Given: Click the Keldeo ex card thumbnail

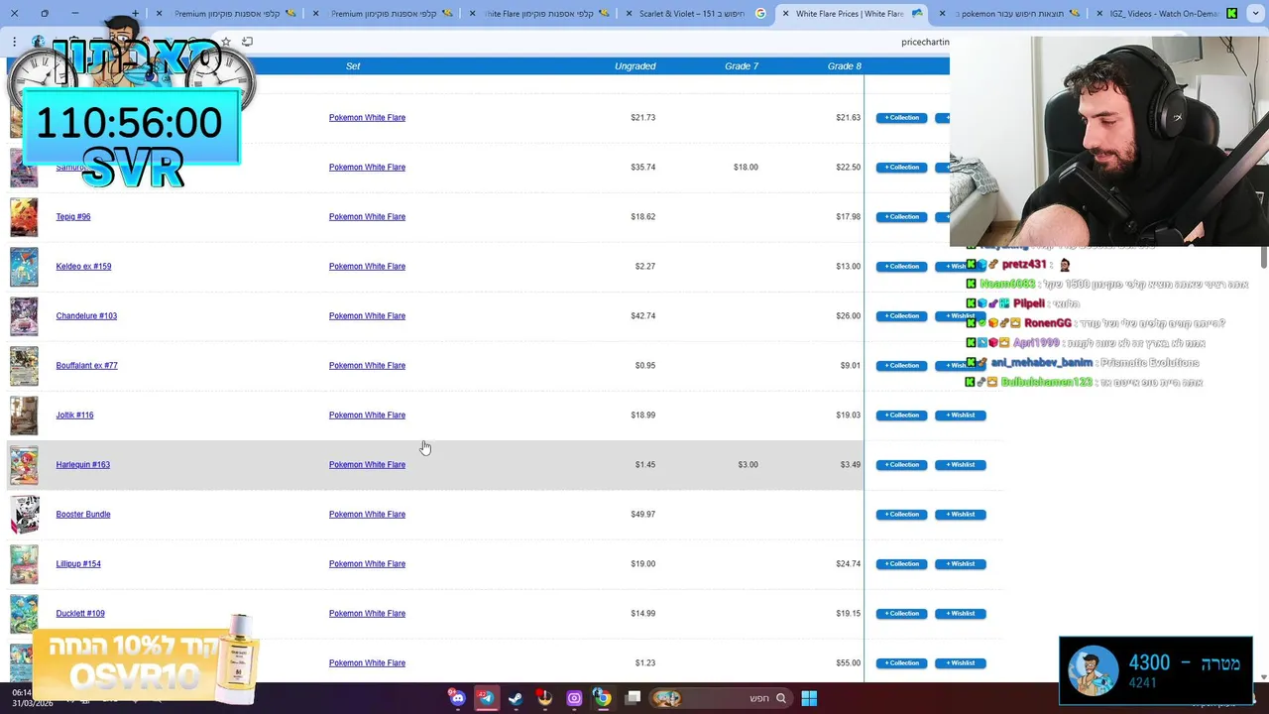Looking at the screenshot, I should click(24, 267).
